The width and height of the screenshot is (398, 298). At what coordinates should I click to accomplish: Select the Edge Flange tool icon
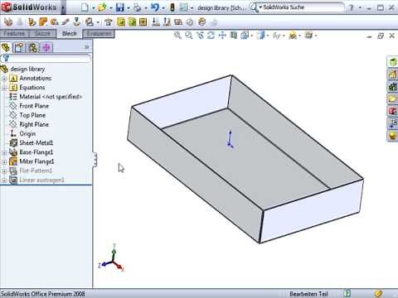click(32, 22)
